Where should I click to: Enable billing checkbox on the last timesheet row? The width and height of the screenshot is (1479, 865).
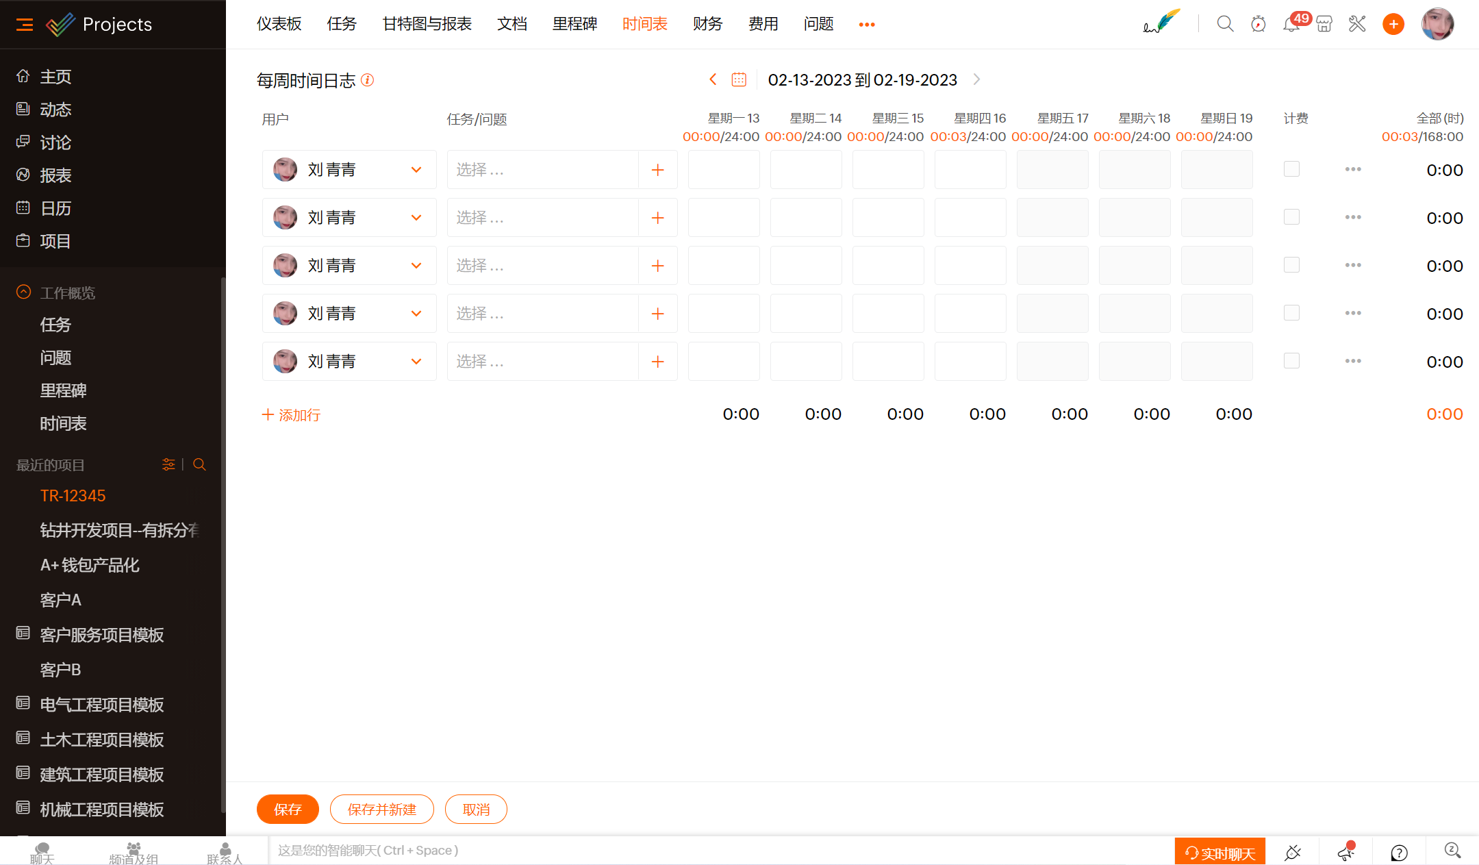[x=1291, y=360]
